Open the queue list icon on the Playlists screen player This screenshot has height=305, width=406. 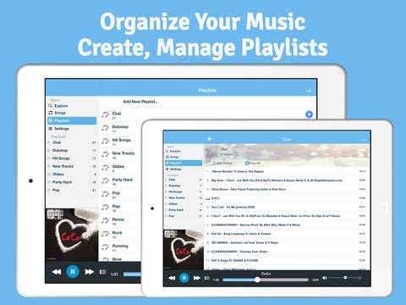click(102, 272)
